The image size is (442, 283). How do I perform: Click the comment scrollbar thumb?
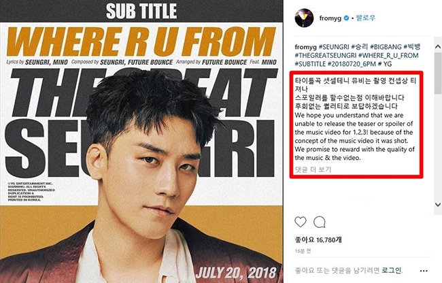tap(438, 73)
